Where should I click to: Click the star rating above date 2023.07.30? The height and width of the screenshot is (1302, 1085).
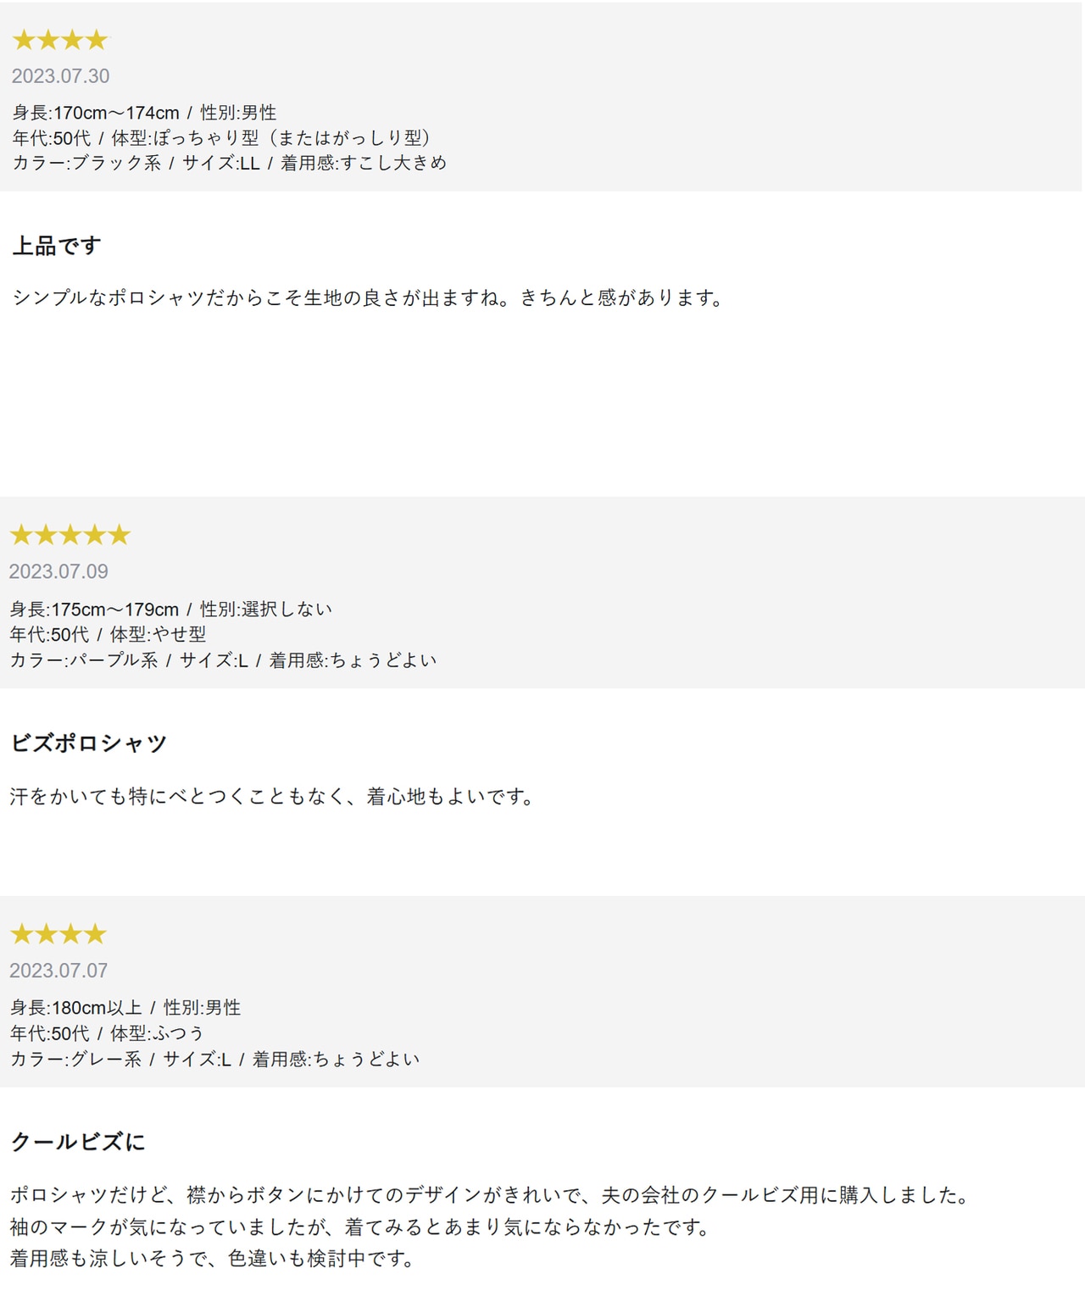tap(60, 40)
